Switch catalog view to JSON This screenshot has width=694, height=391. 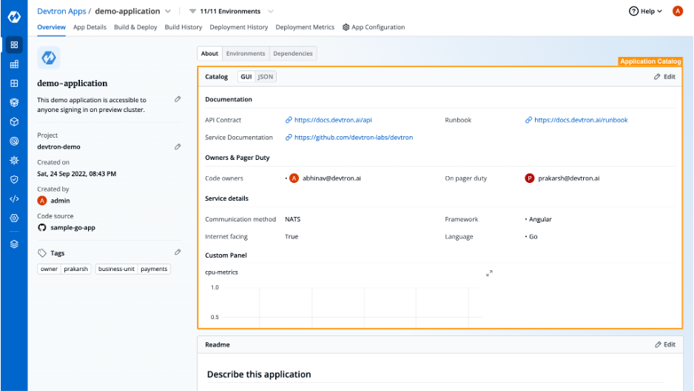click(x=266, y=76)
